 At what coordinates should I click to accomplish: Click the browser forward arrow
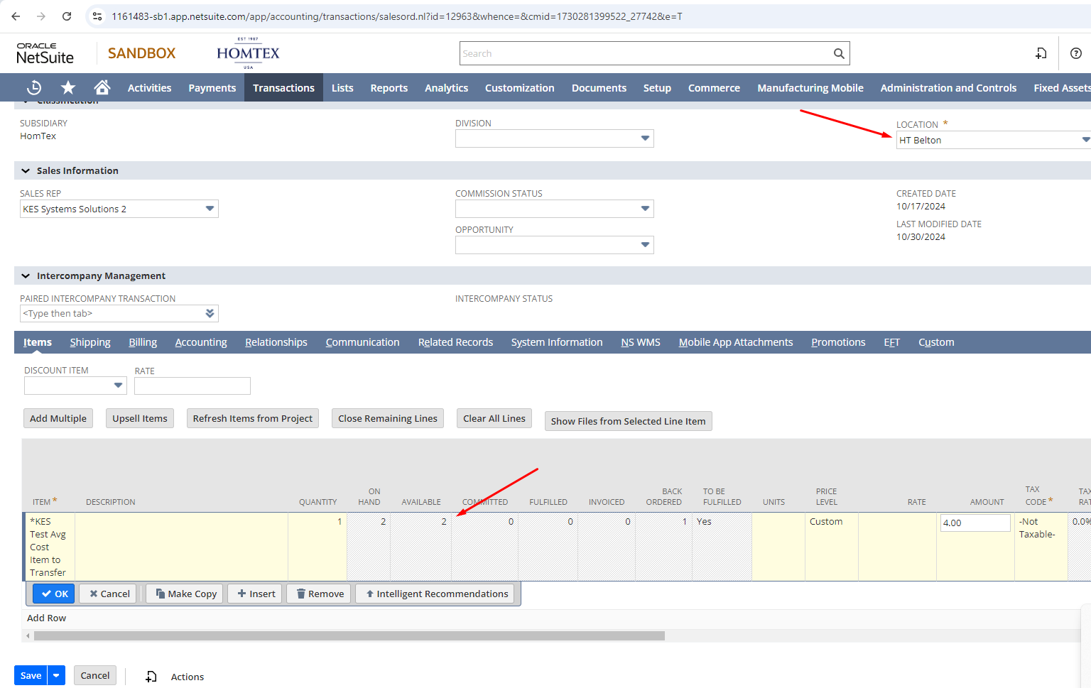tap(41, 16)
